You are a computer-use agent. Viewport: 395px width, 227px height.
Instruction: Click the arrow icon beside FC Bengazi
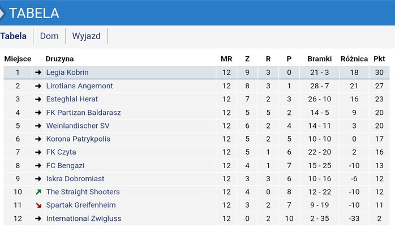click(x=38, y=165)
